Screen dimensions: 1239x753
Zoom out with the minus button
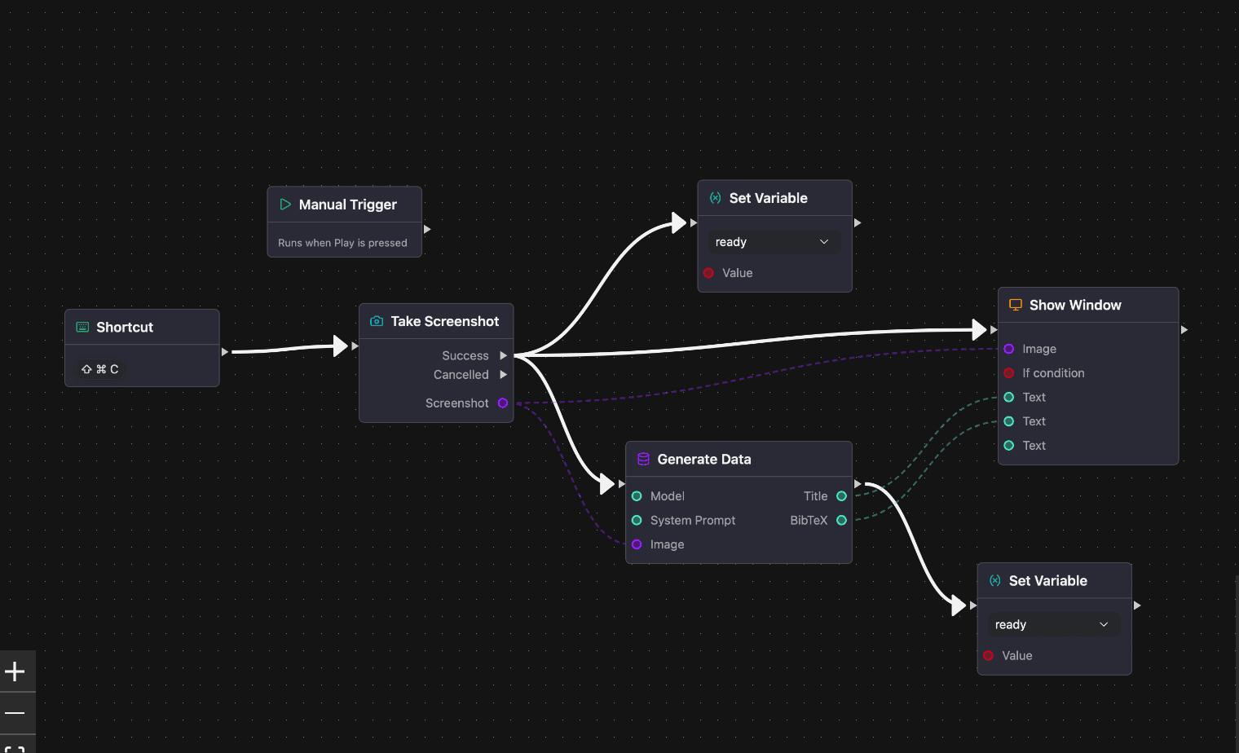point(15,713)
